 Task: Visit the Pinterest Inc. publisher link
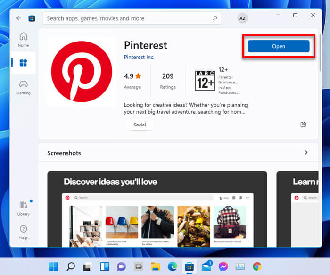coord(139,57)
